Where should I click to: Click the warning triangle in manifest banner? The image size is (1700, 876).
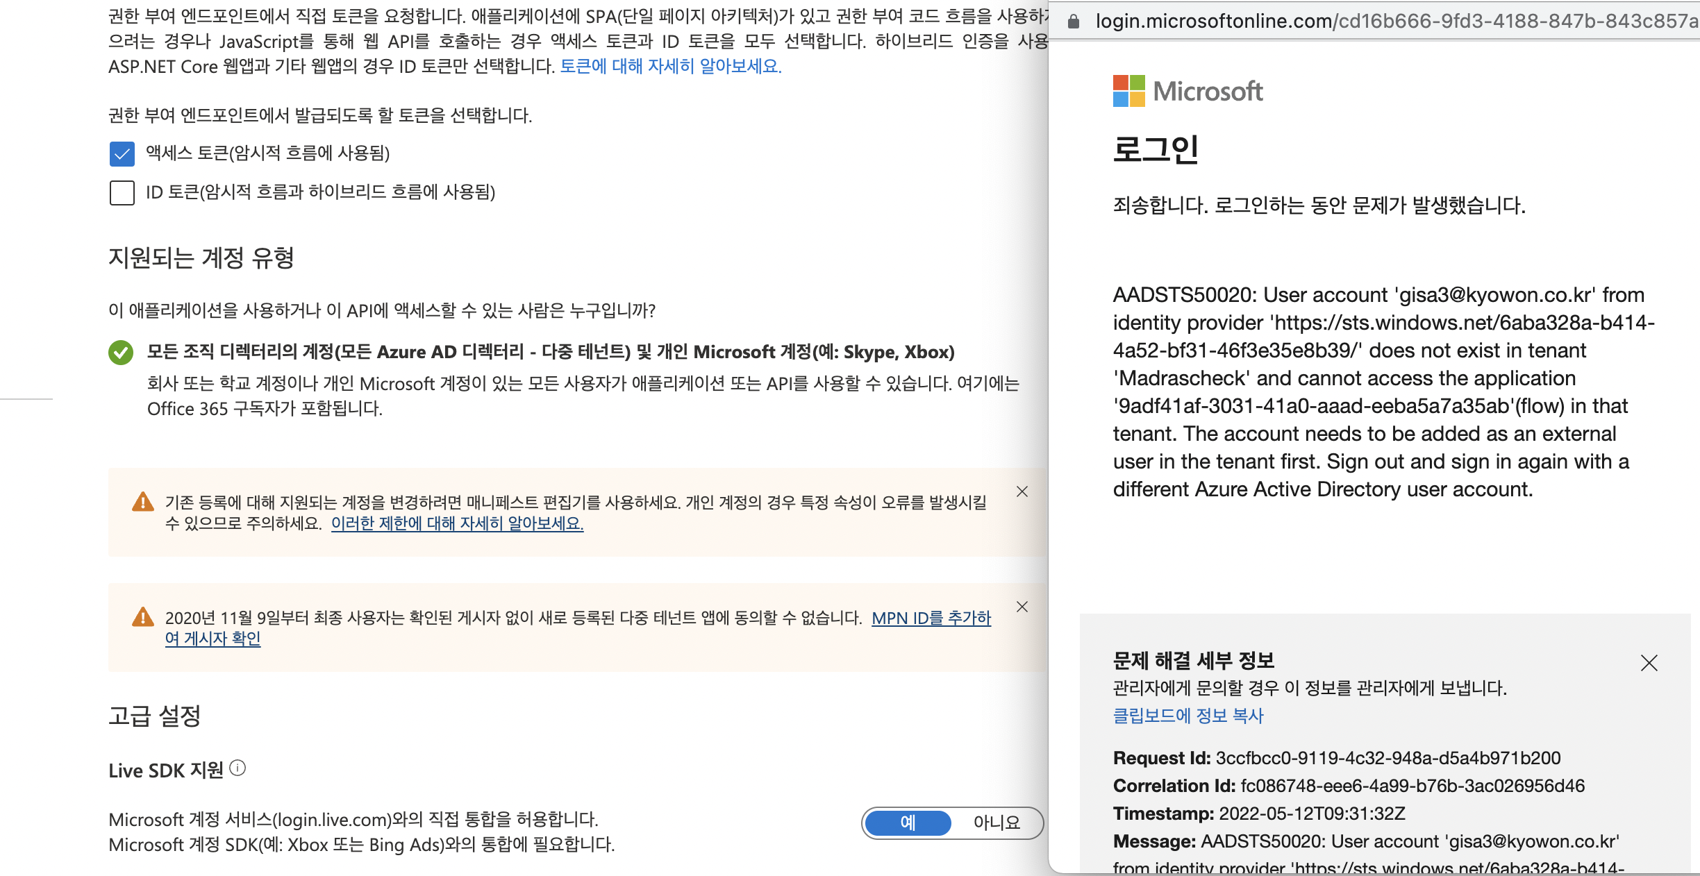pyautogui.click(x=143, y=502)
